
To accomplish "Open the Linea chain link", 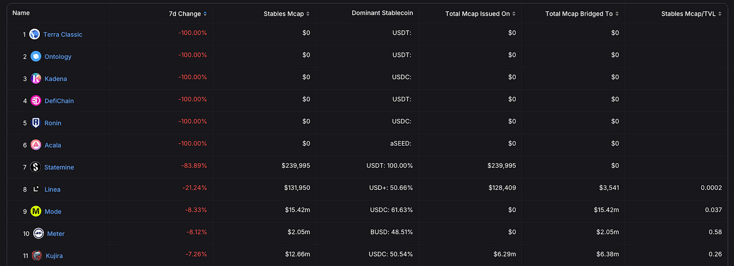I will click(52, 189).
